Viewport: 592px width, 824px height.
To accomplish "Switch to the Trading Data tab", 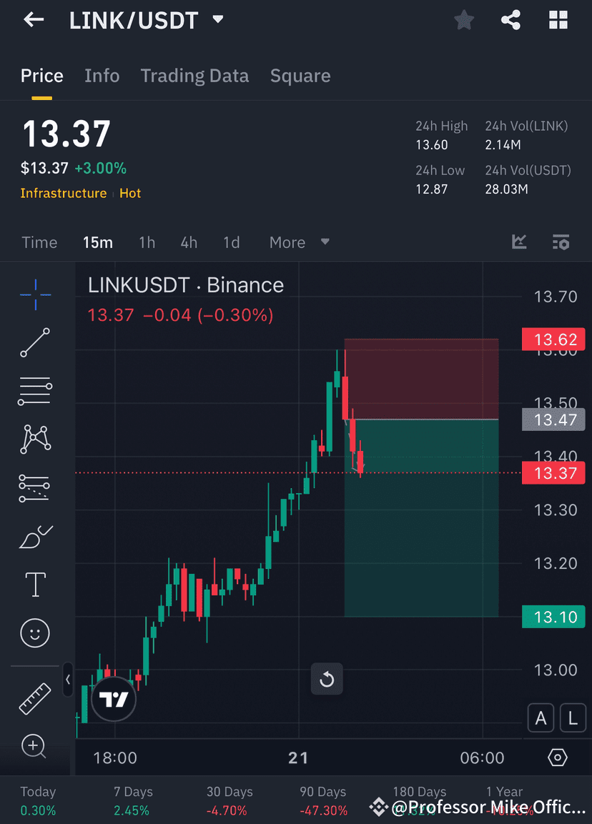I will (x=194, y=75).
